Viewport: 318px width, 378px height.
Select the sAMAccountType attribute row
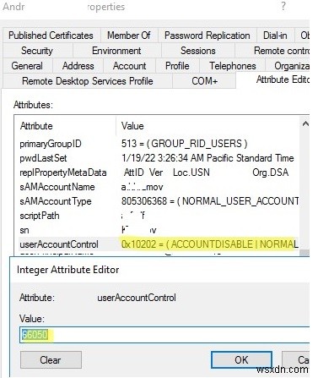click(x=159, y=201)
